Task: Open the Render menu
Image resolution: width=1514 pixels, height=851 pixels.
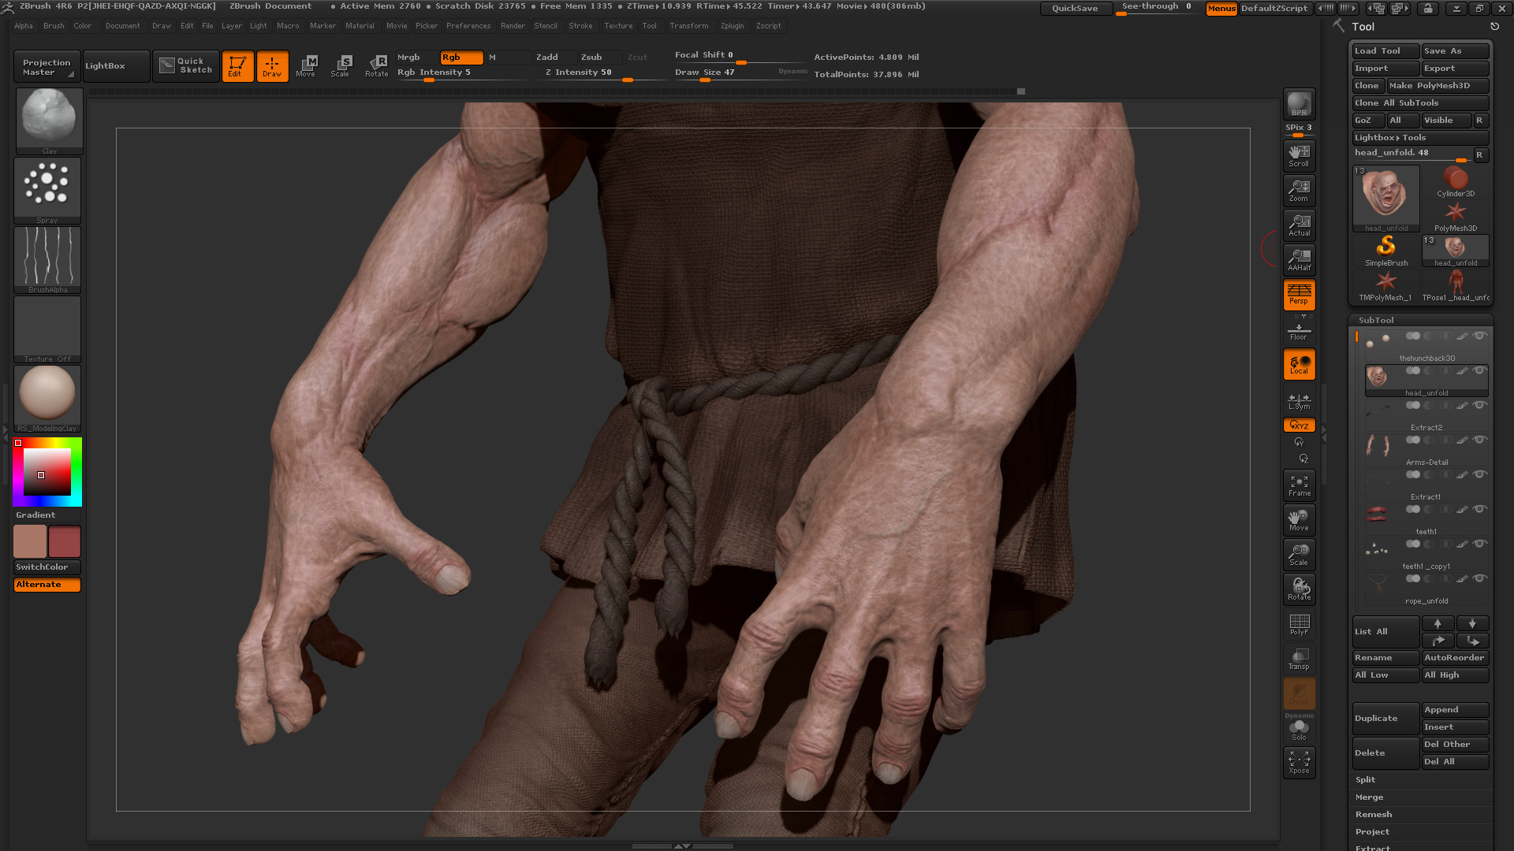Action: tap(513, 26)
